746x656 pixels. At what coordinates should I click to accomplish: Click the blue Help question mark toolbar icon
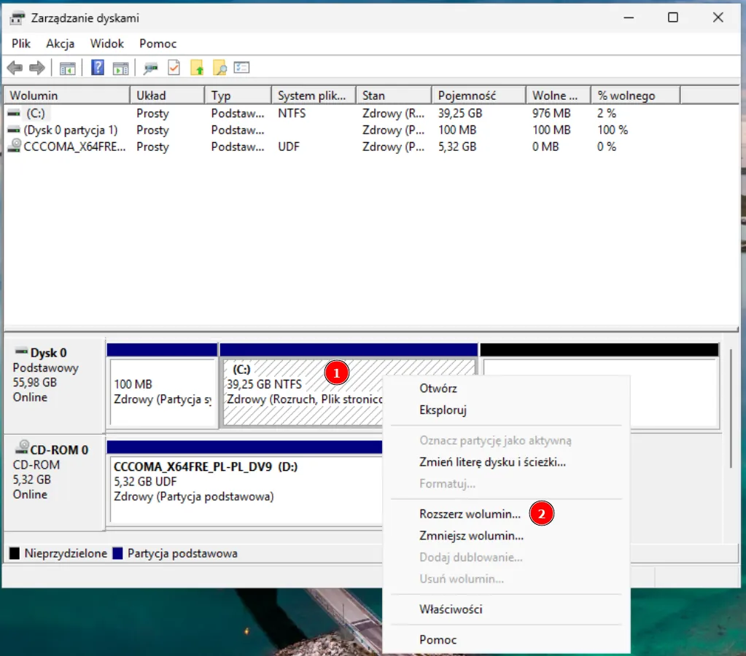pos(98,68)
